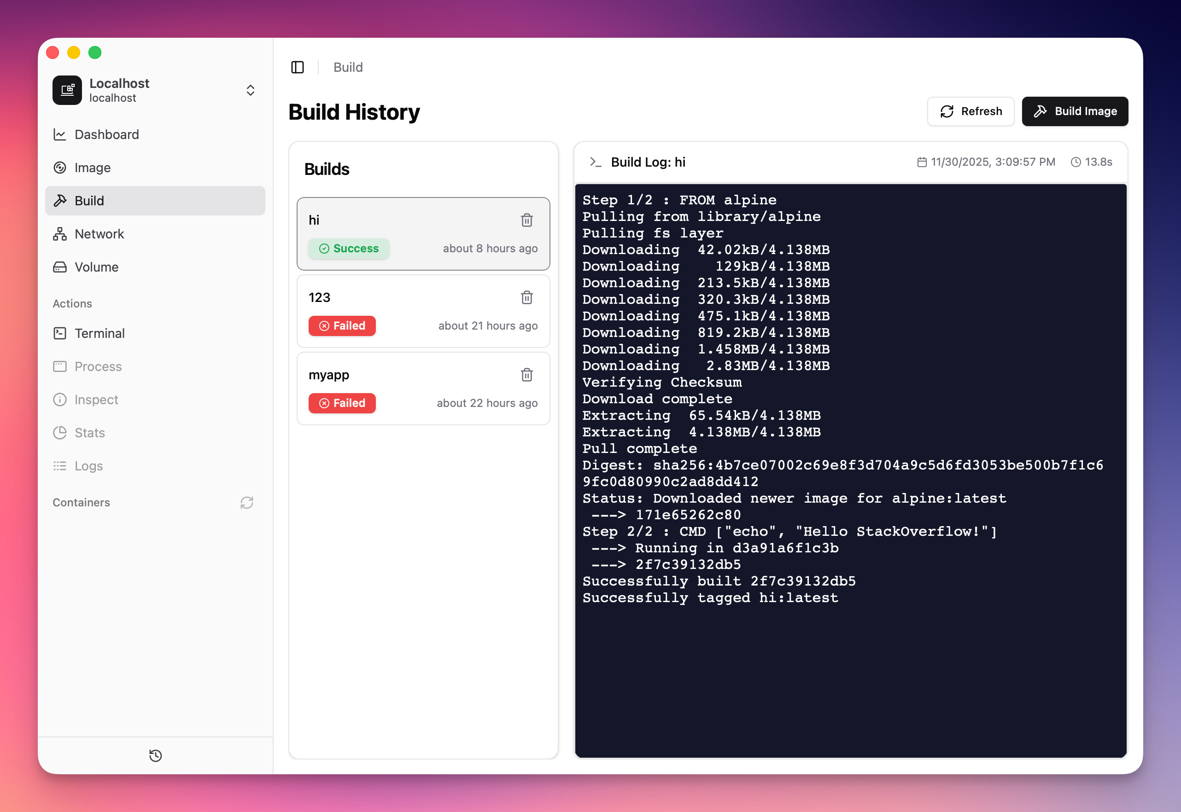This screenshot has height=812, width=1181.
Task: Toggle the sidebar panel icon
Action: [297, 67]
